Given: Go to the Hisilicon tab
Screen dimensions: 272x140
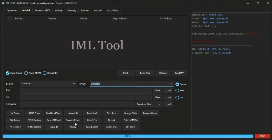Looking at the screenshot, I should (59, 10).
